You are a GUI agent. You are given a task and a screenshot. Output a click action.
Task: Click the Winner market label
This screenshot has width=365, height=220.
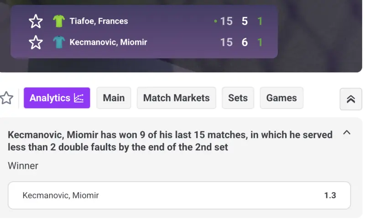pos(23,166)
